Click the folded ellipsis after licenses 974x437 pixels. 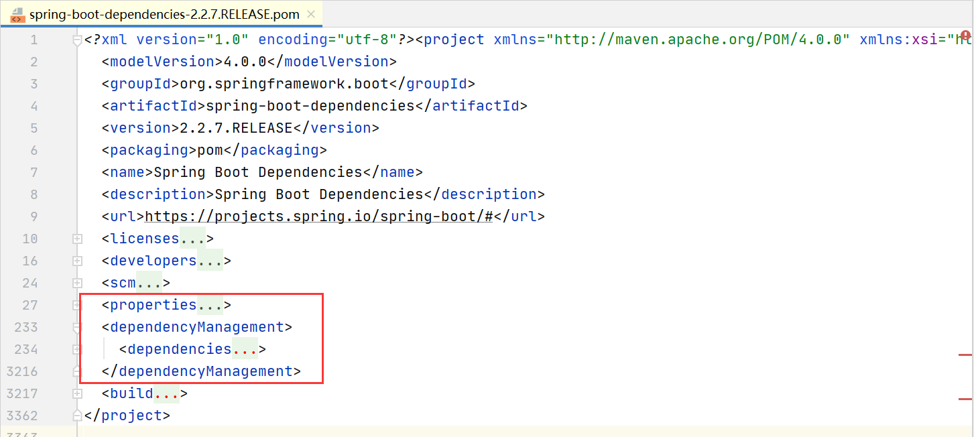click(x=192, y=239)
